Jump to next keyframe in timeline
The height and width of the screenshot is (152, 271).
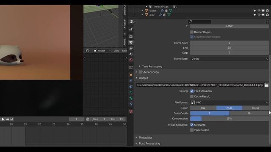7,119
